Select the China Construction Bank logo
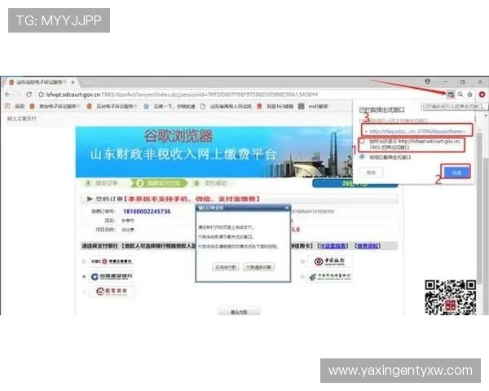 click(112, 277)
